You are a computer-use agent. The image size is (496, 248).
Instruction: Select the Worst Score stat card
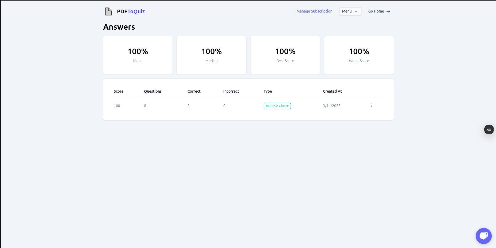359,55
